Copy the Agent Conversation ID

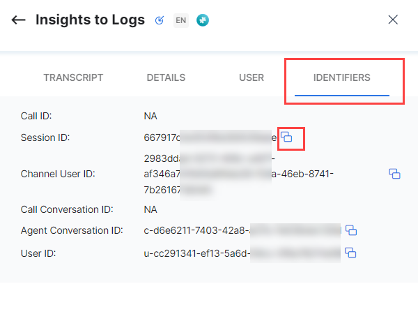(351, 230)
